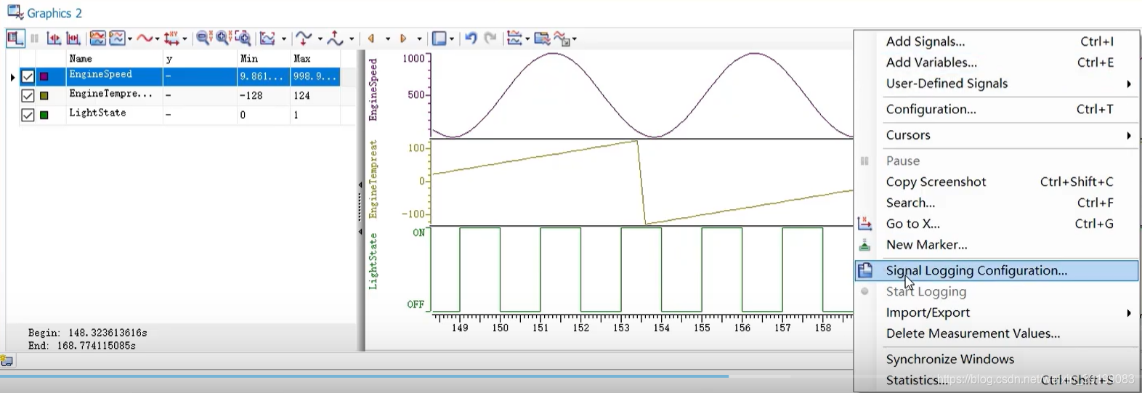Click the zoom rectangle magnifier icon

[x=243, y=39]
